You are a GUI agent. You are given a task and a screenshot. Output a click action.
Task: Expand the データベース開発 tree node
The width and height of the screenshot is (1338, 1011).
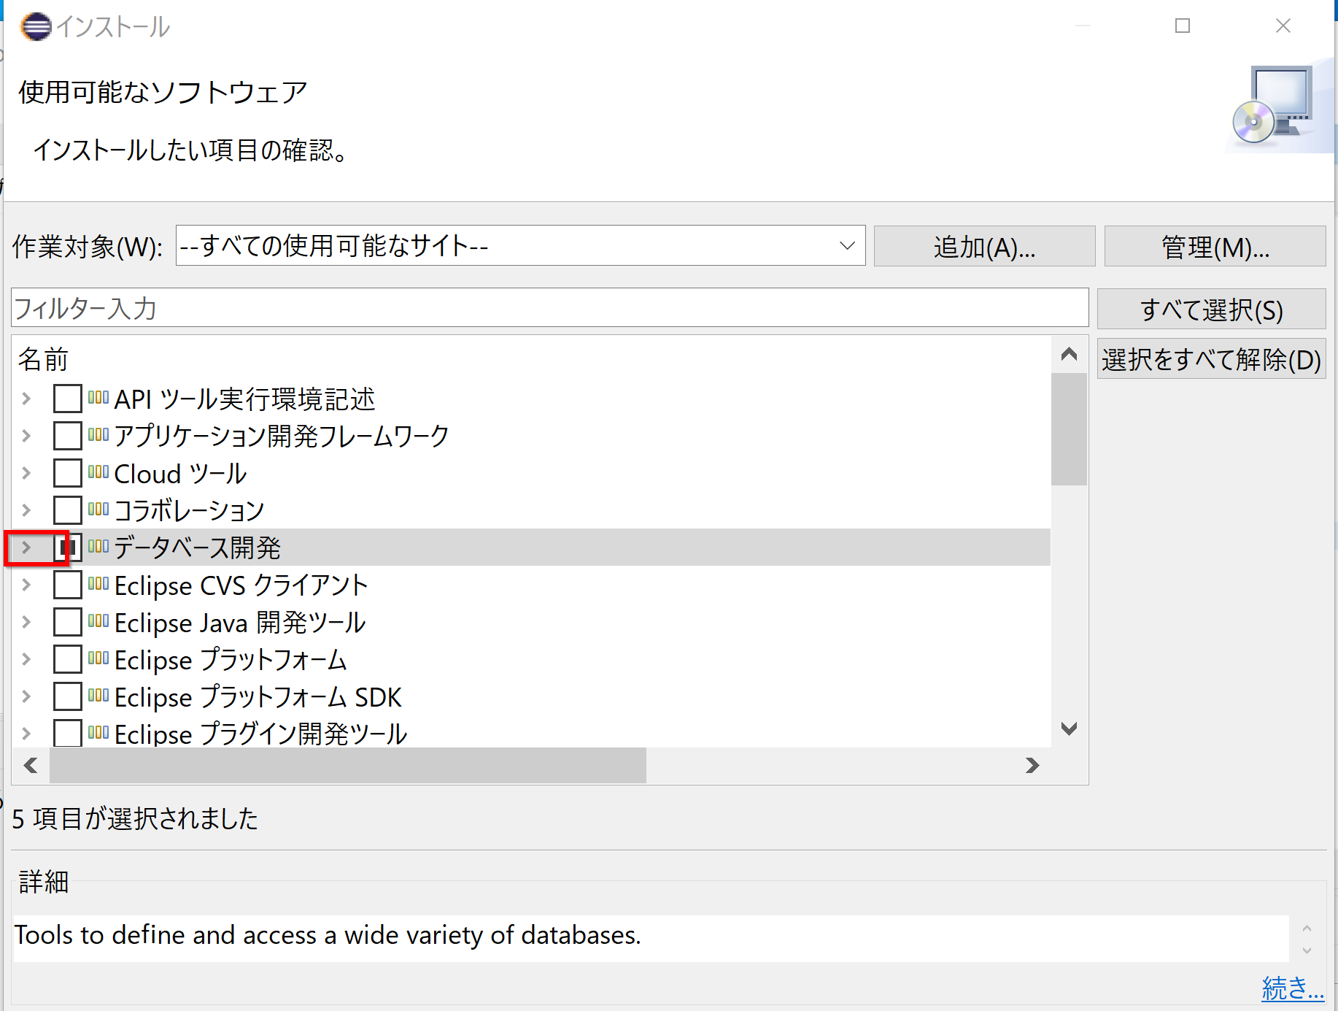click(26, 547)
